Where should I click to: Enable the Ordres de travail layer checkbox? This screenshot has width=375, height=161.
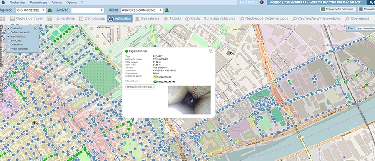[9, 33]
